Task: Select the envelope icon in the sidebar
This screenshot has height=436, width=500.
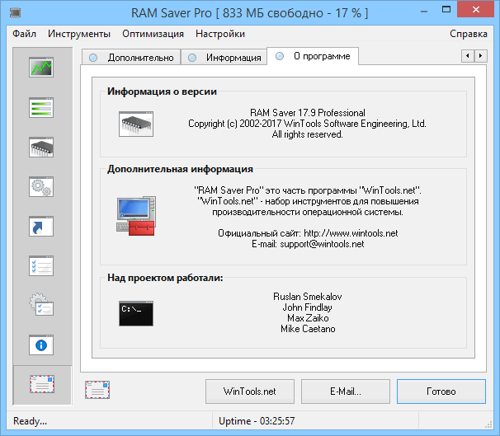Action: click(x=42, y=384)
